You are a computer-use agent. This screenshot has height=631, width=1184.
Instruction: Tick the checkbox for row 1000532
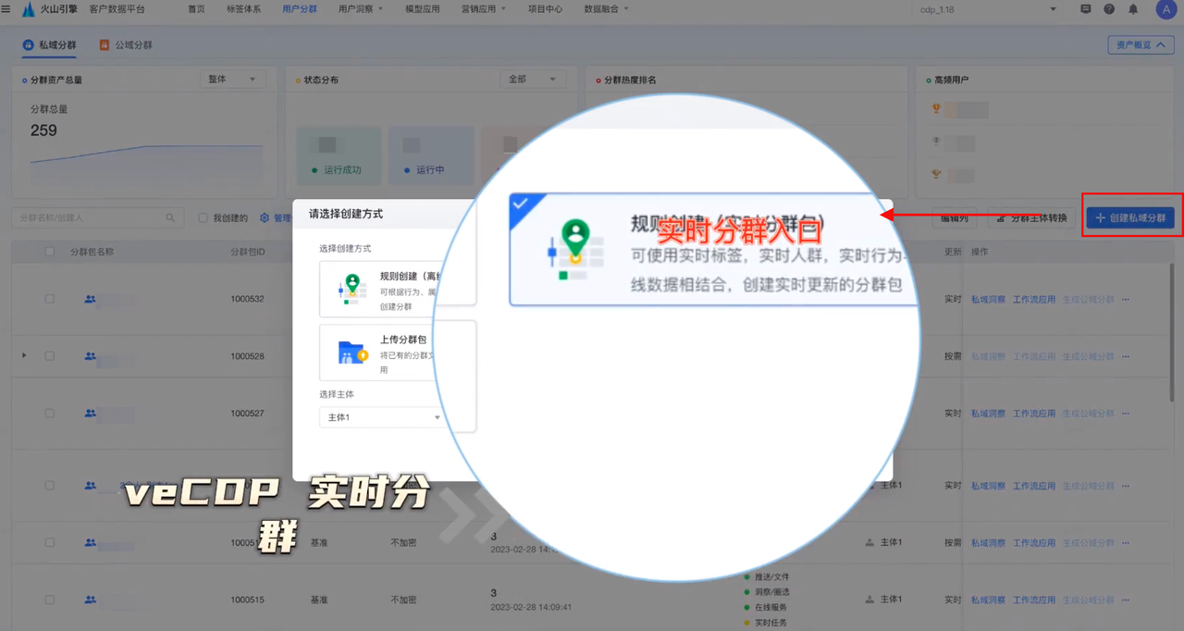point(50,299)
